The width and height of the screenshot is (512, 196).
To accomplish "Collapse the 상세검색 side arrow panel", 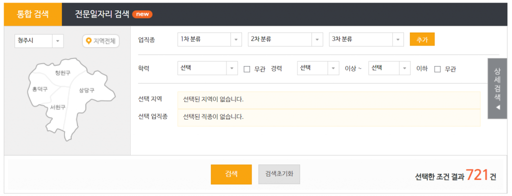I will [497, 88].
